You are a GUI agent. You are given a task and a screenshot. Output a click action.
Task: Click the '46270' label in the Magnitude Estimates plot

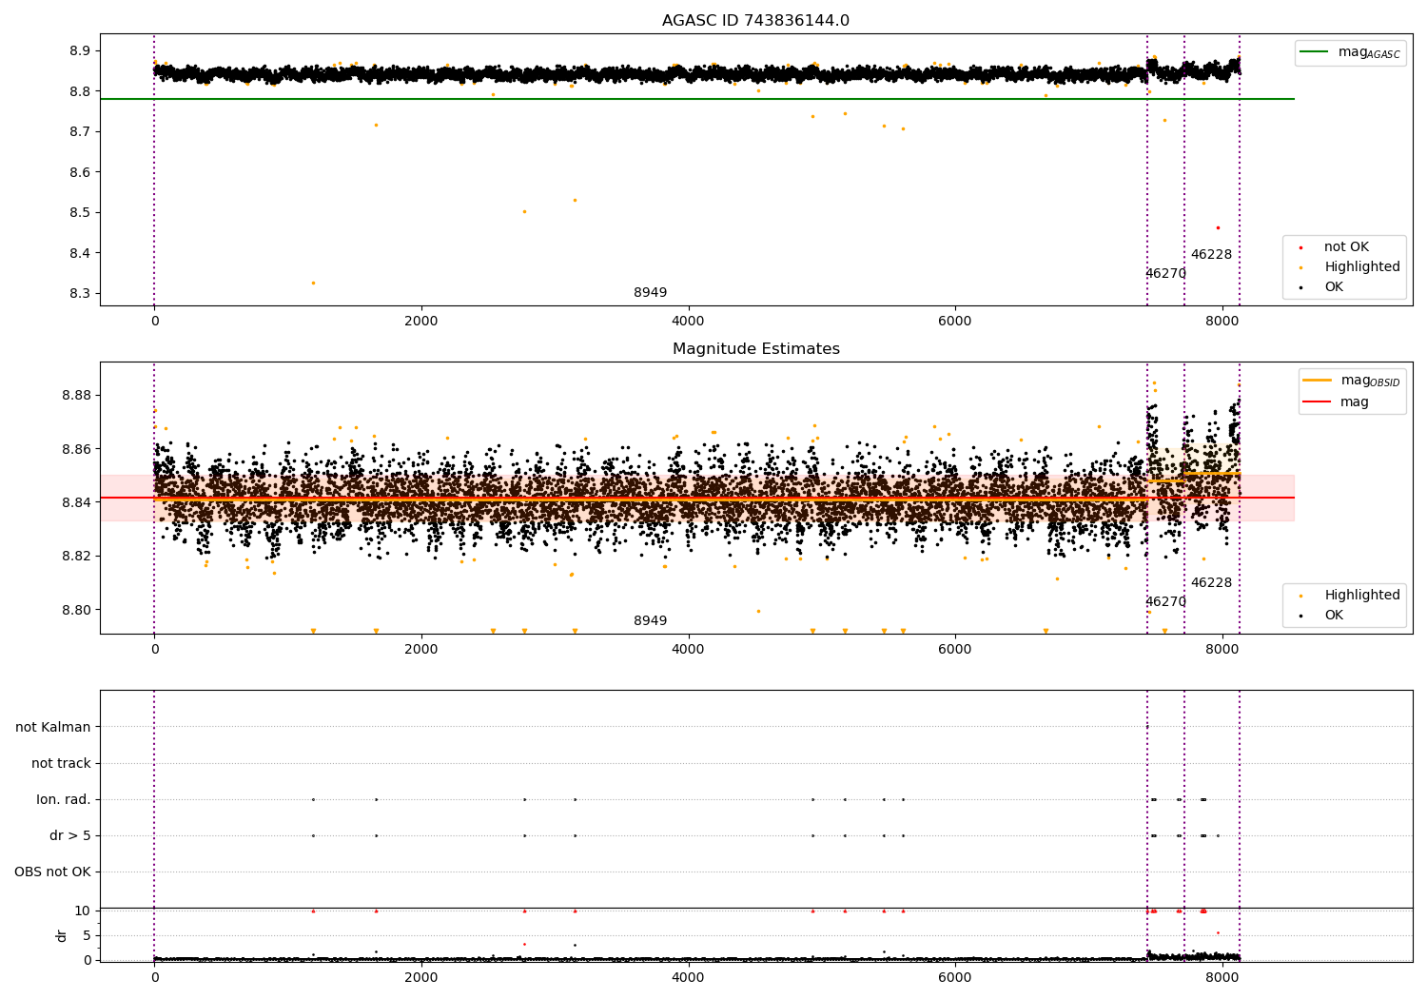pyautogui.click(x=1165, y=602)
